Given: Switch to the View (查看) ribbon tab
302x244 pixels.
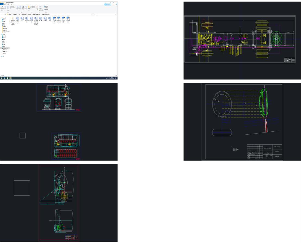Looking at the screenshot, I should tap(11, 4).
